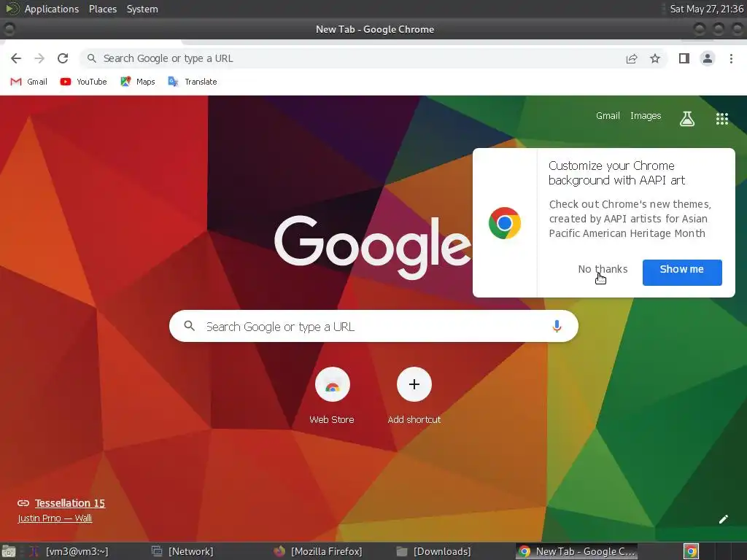This screenshot has width=747, height=560.
Task: Click the Show me button
Action: point(682,273)
